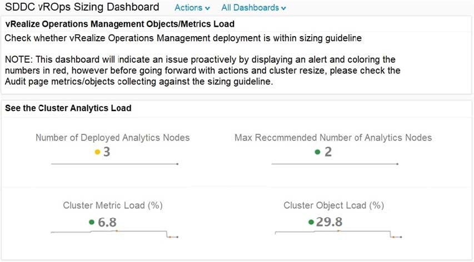Screen dimensions: 474x262
Task: Select the deployed nodes value 3
Action: [x=107, y=152]
